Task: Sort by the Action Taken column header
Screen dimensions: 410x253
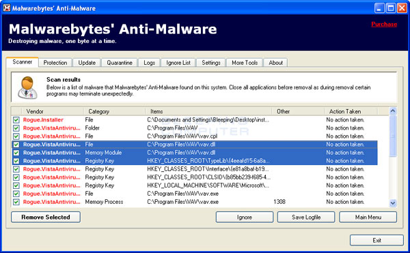Action: [x=351, y=112]
